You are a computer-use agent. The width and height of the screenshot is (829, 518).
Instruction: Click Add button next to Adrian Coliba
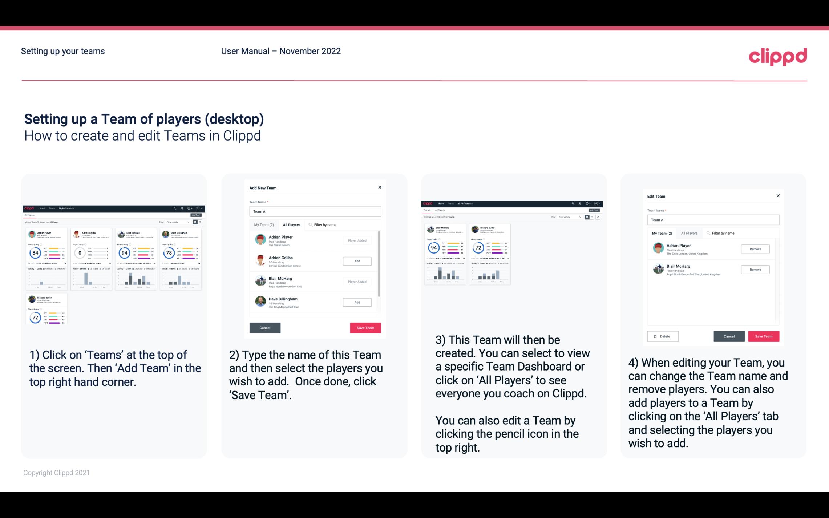point(357,261)
